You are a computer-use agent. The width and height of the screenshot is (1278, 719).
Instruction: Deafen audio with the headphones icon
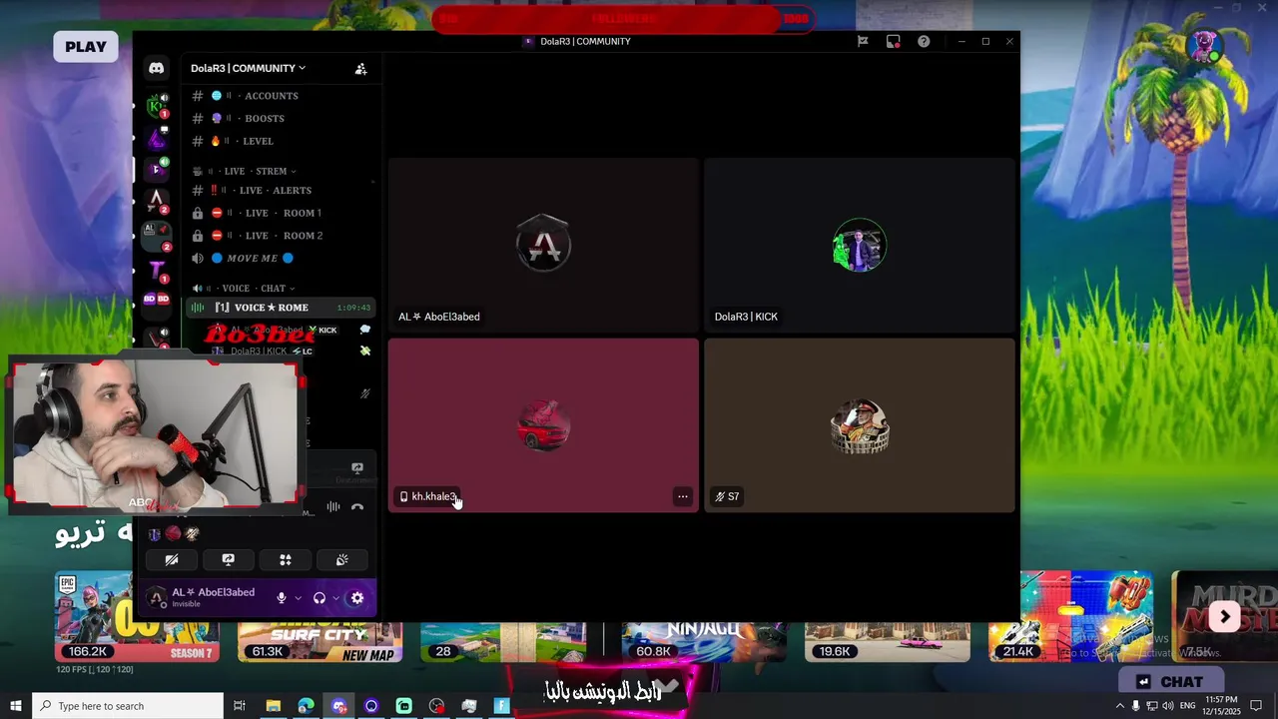click(x=319, y=598)
